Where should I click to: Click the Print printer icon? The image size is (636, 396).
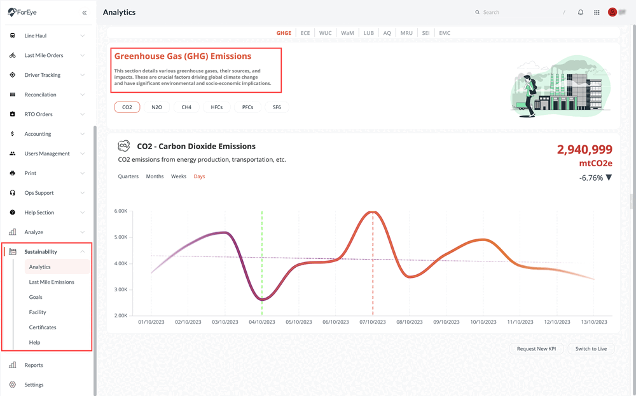point(13,173)
